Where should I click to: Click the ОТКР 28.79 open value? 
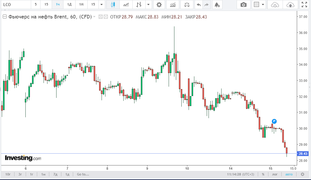121,17
